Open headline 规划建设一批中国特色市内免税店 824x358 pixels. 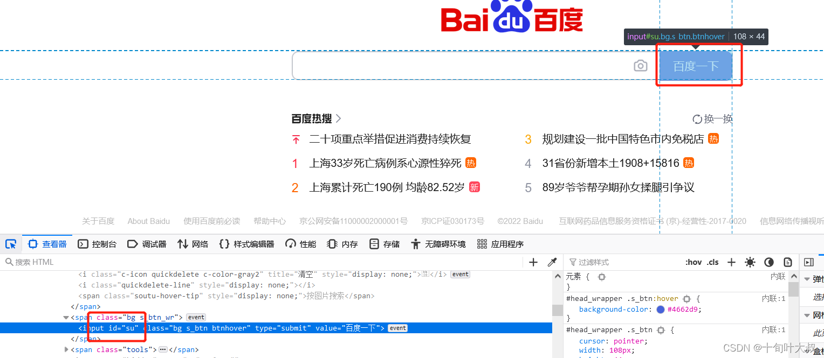[x=623, y=139]
